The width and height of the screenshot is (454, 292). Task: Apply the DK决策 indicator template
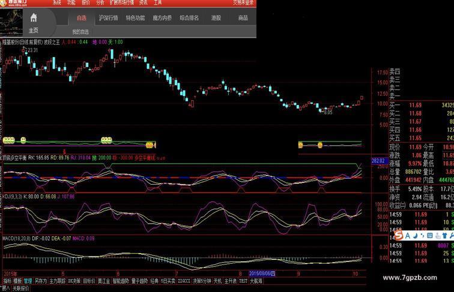point(74,281)
